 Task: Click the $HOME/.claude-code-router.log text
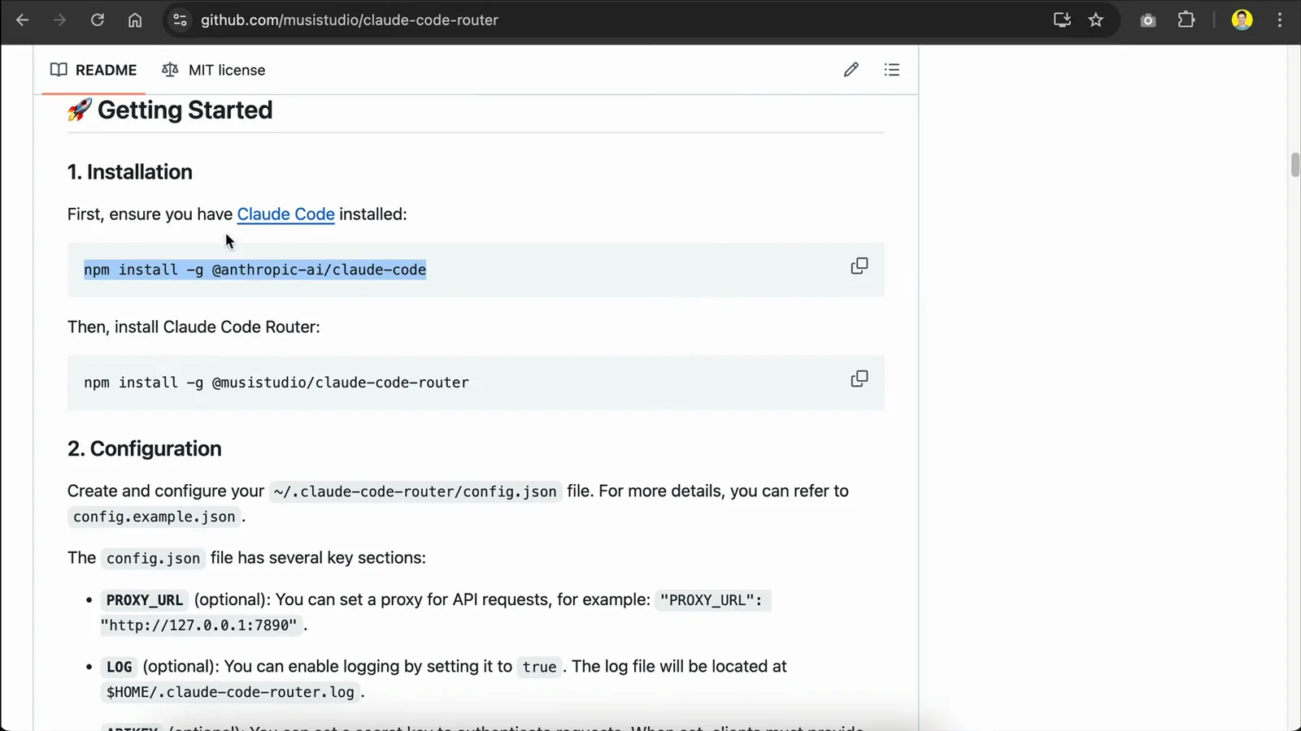(x=230, y=692)
